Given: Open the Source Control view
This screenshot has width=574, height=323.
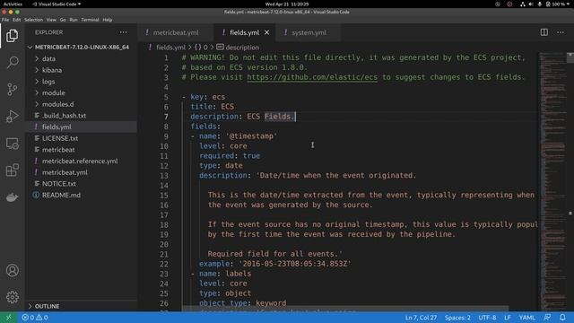Looking at the screenshot, I should pos(12,90).
